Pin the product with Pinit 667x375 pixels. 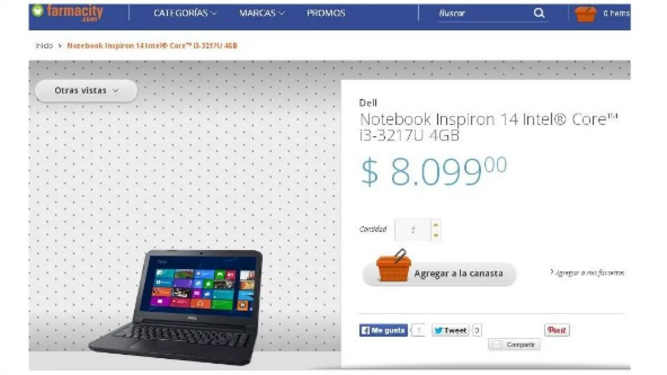pos(557,330)
